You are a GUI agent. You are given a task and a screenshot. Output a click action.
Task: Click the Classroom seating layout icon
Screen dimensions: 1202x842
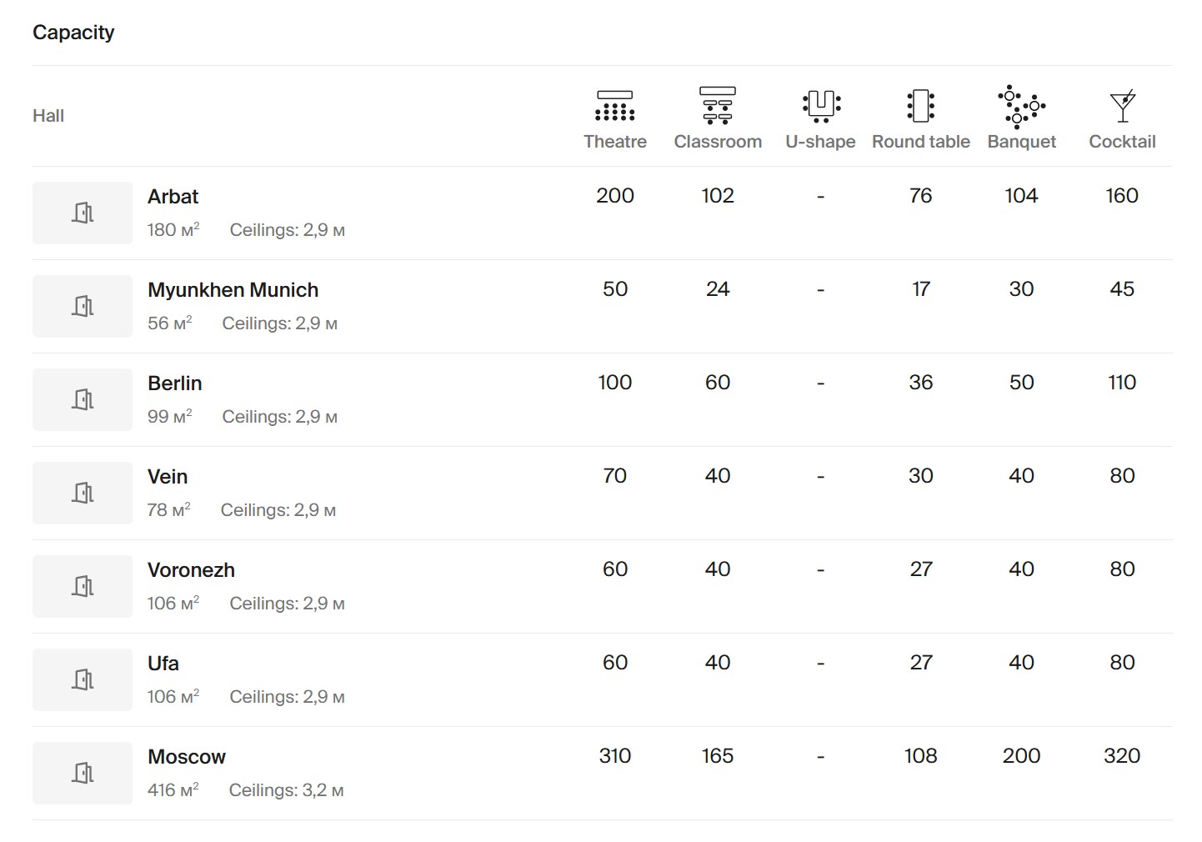point(718,105)
